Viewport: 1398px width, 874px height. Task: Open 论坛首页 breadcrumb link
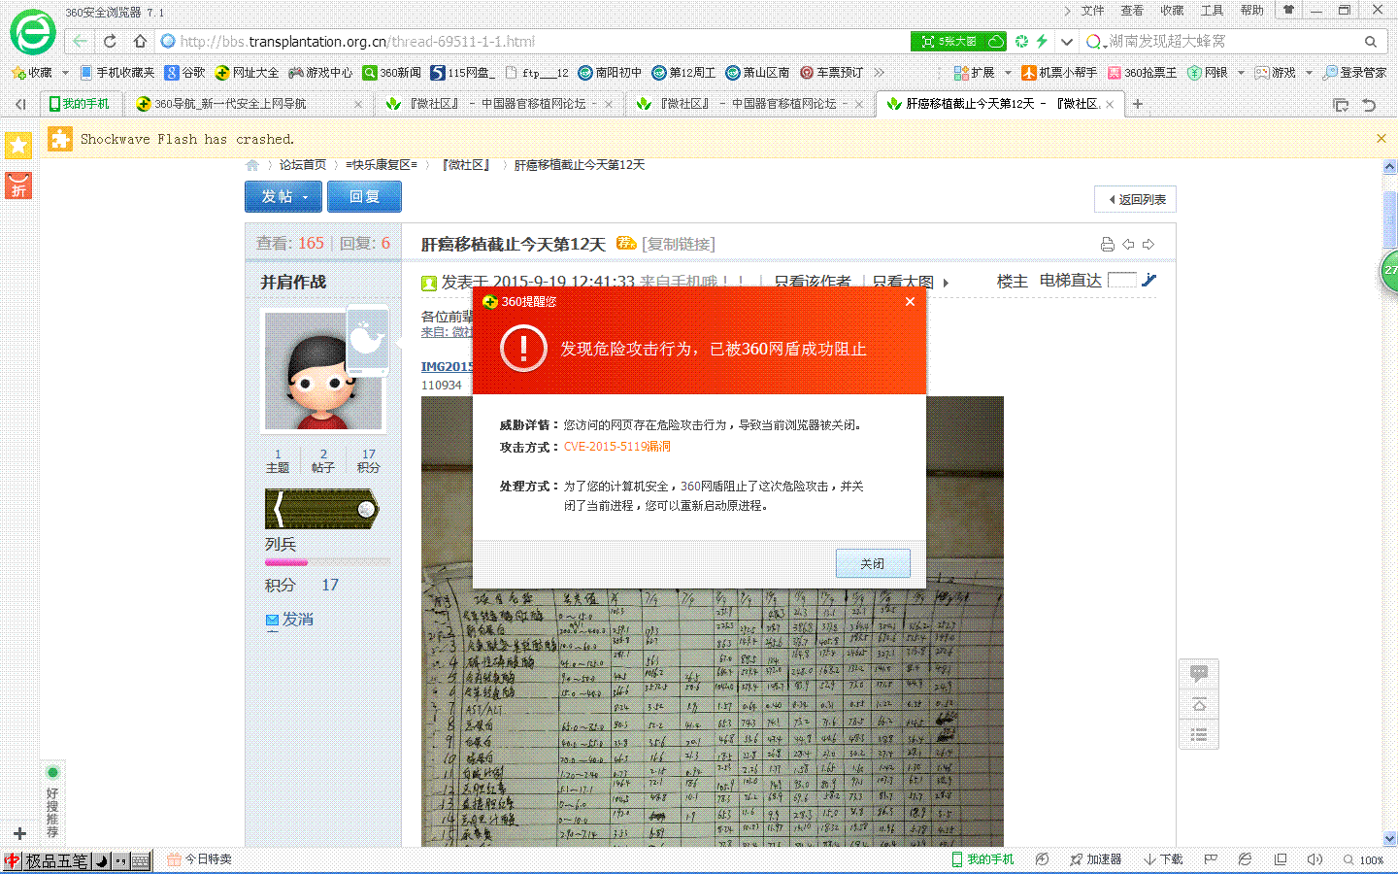[303, 165]
